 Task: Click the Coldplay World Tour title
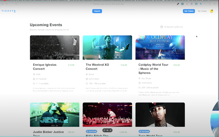coord(153,69)
